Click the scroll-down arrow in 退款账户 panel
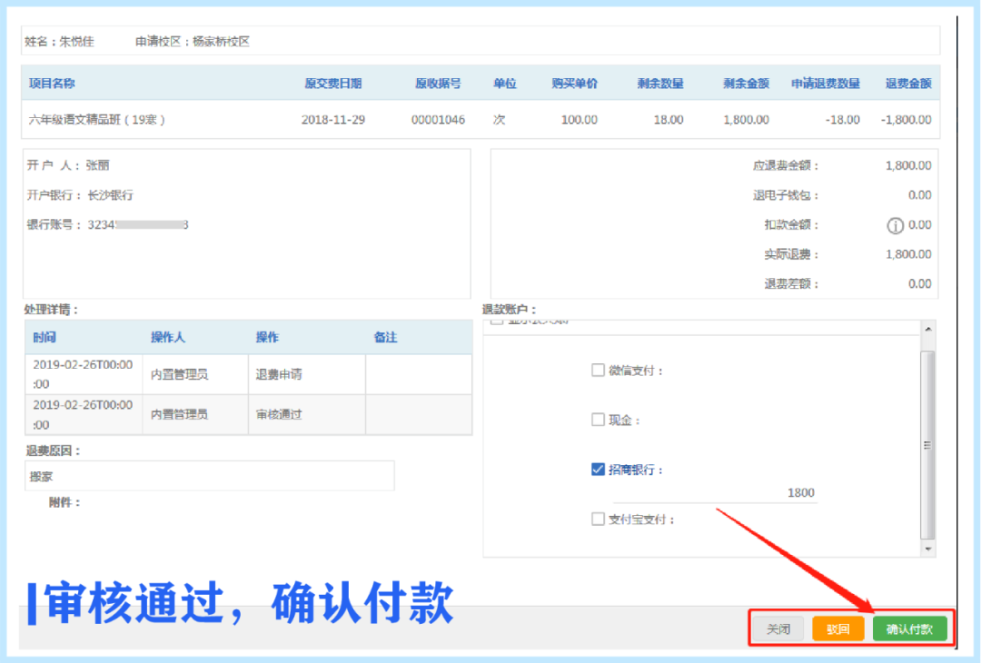 [927, 549]
